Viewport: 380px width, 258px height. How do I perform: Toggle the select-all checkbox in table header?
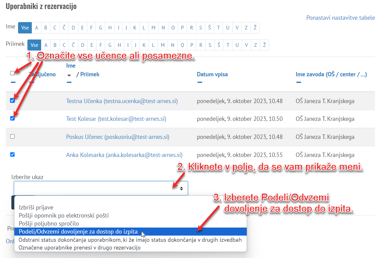pyautogui.click(x=12, y=73)
